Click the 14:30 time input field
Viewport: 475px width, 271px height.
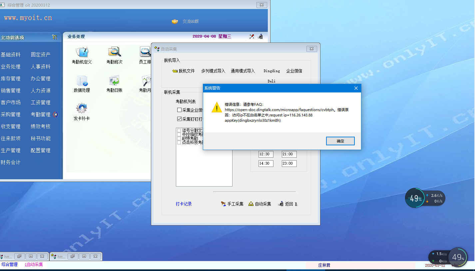coord(266,164)
